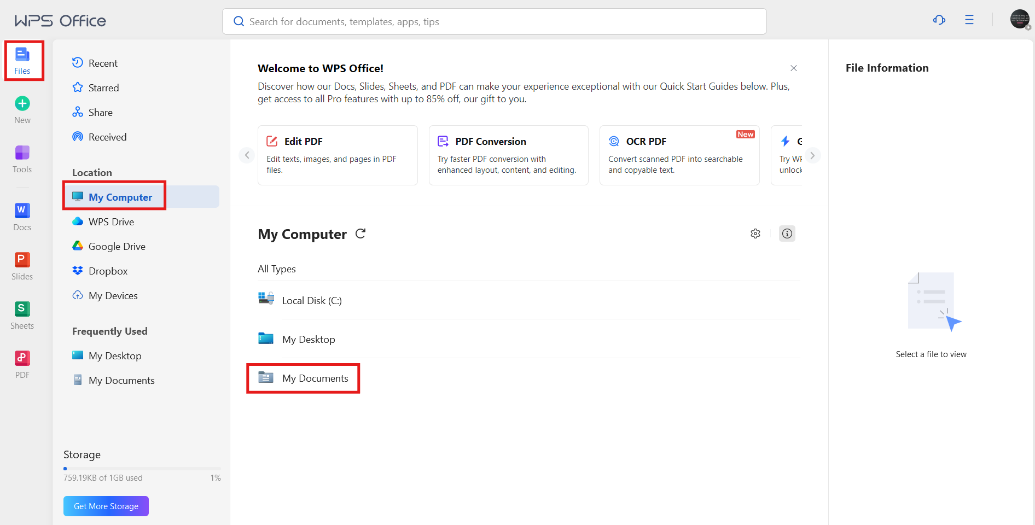
Task: Open the support headset icon
Action: [939, 20]
